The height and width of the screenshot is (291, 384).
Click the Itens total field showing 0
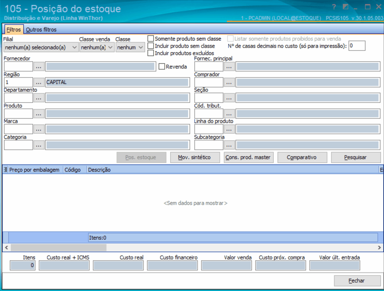(23, 265)
